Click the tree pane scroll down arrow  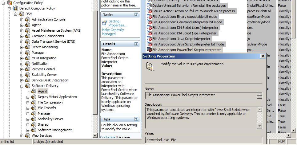tap(95, 135)
